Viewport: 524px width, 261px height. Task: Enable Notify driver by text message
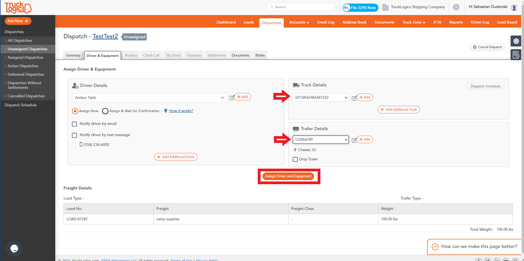tap(74, 135)
